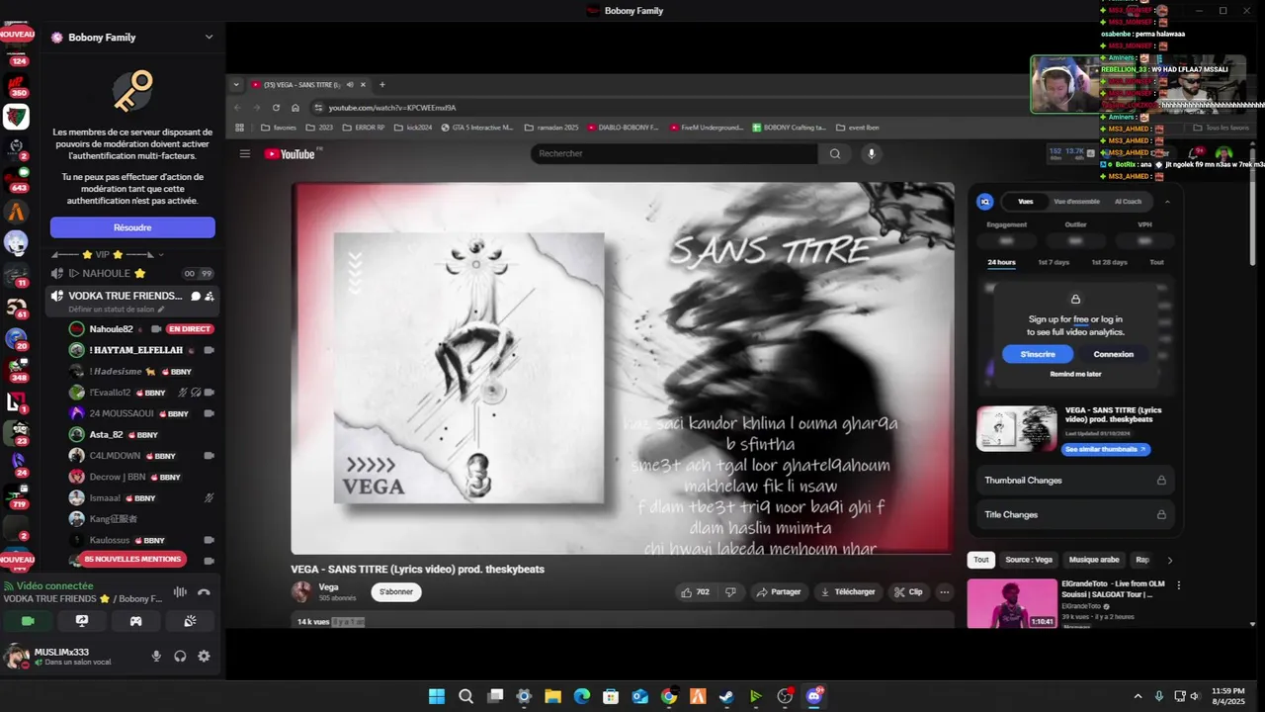Open the favoris bookmarks folder
The width and height of the screenshot is (1265, 712).
279,128
